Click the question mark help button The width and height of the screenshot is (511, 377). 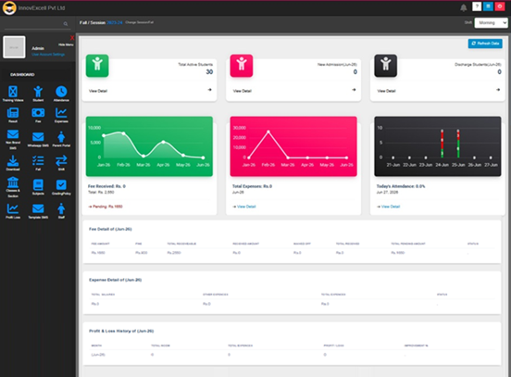(x=477, y=6)
